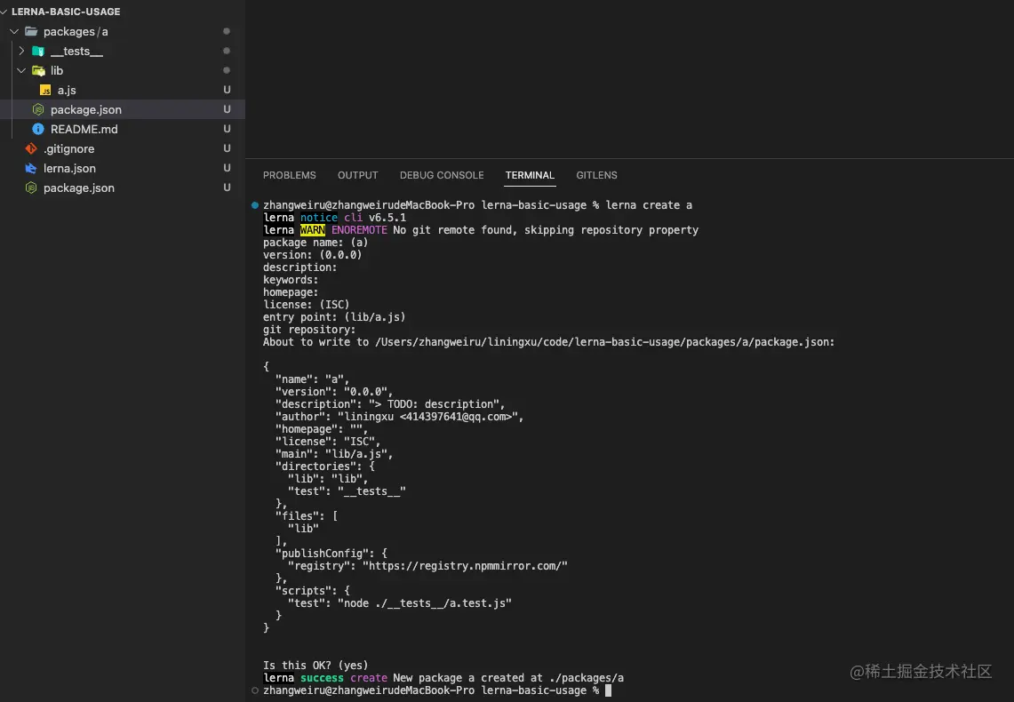Click the .gitignore git icon
The width and height of the screenshot is (1014, 702).
tap(31, 148)
